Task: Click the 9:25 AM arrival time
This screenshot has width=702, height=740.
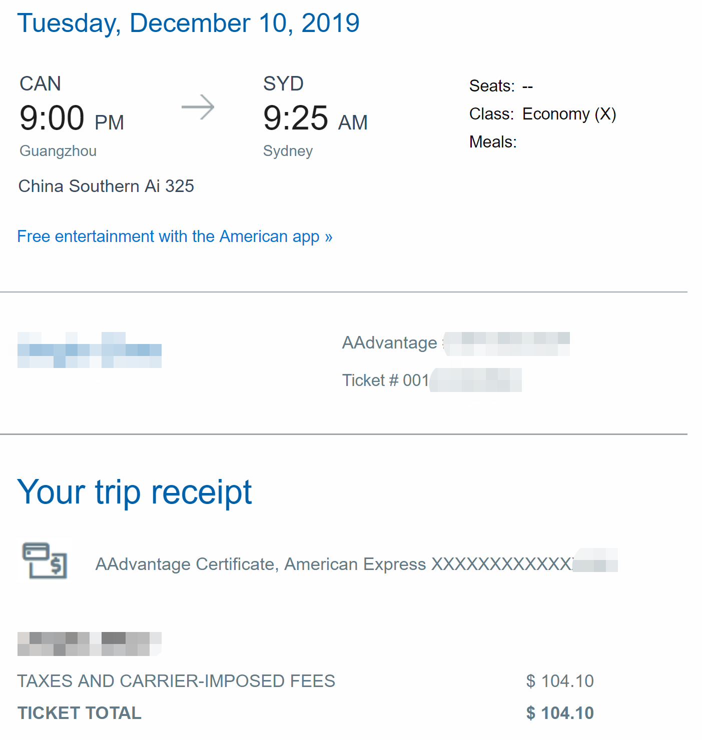Action: [315, 118]
